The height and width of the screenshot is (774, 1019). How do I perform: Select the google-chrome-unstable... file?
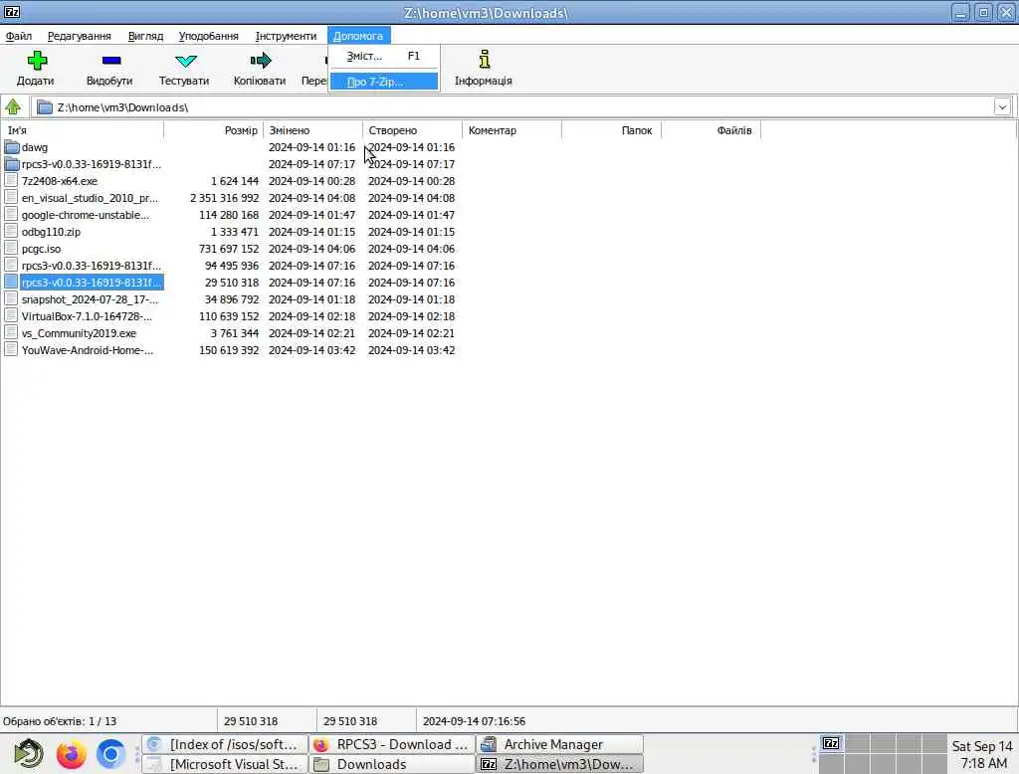point(86,215)
